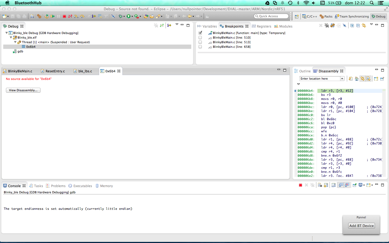
Task: Collapse the Blinky_ble Debug launch tree node
Action: point(6,33)
